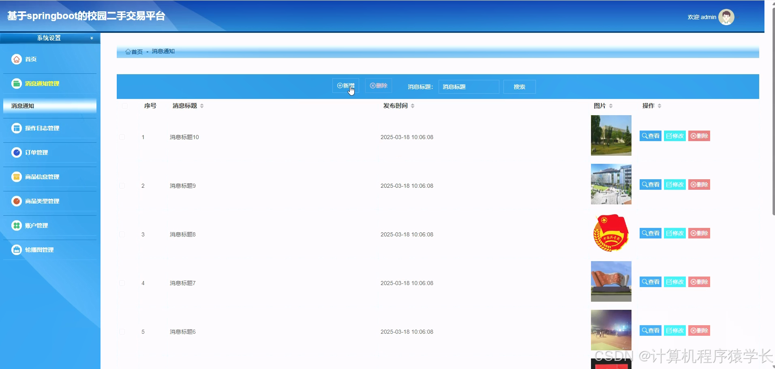775x369 pixels.
Task: Click 首页 breadcrumb link
Action: coord(137,51)
